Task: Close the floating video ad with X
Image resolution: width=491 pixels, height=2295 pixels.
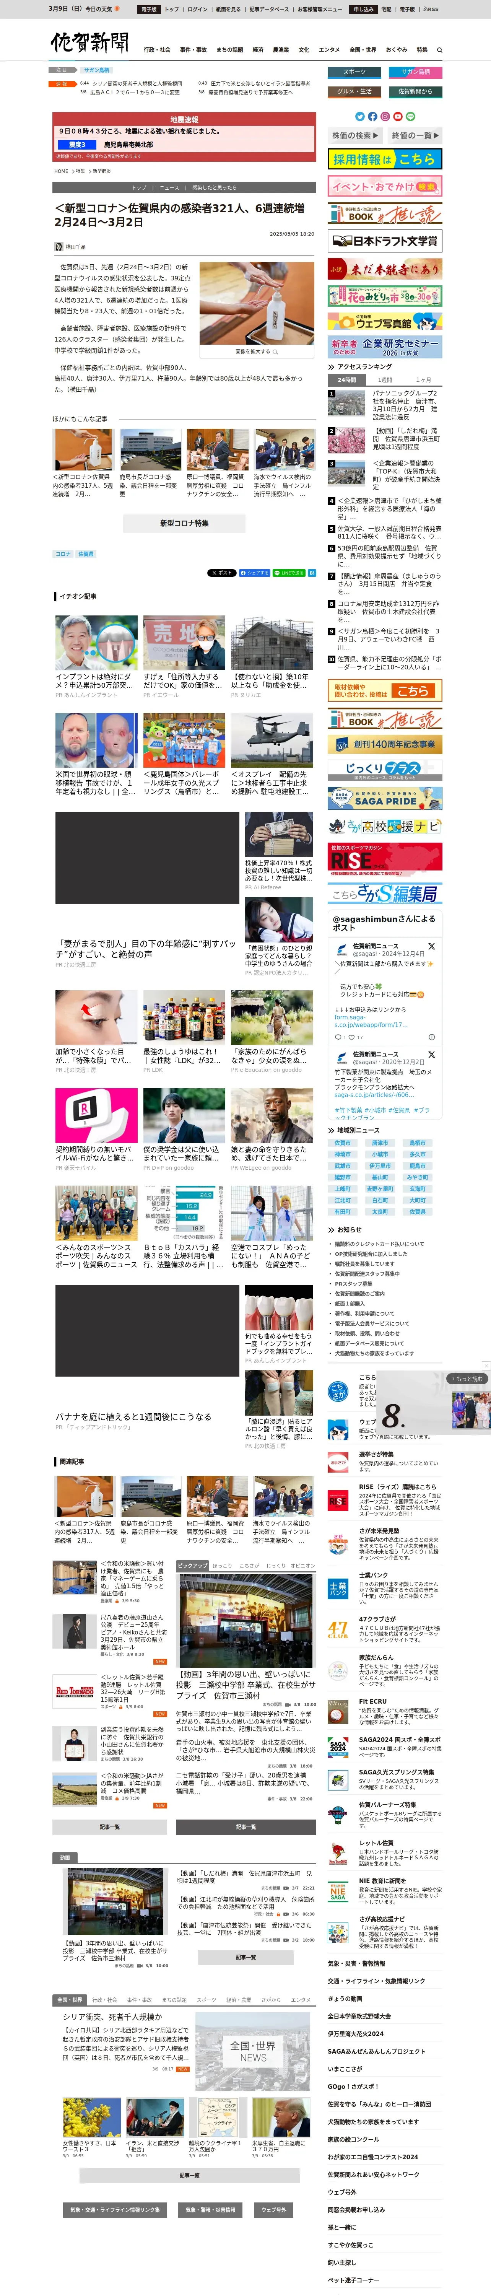Action: (x=486, y=1366)
